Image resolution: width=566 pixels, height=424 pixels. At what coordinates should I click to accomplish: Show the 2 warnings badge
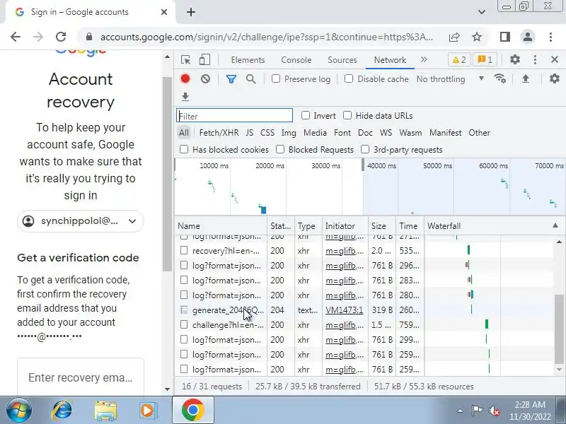[459, 60]
